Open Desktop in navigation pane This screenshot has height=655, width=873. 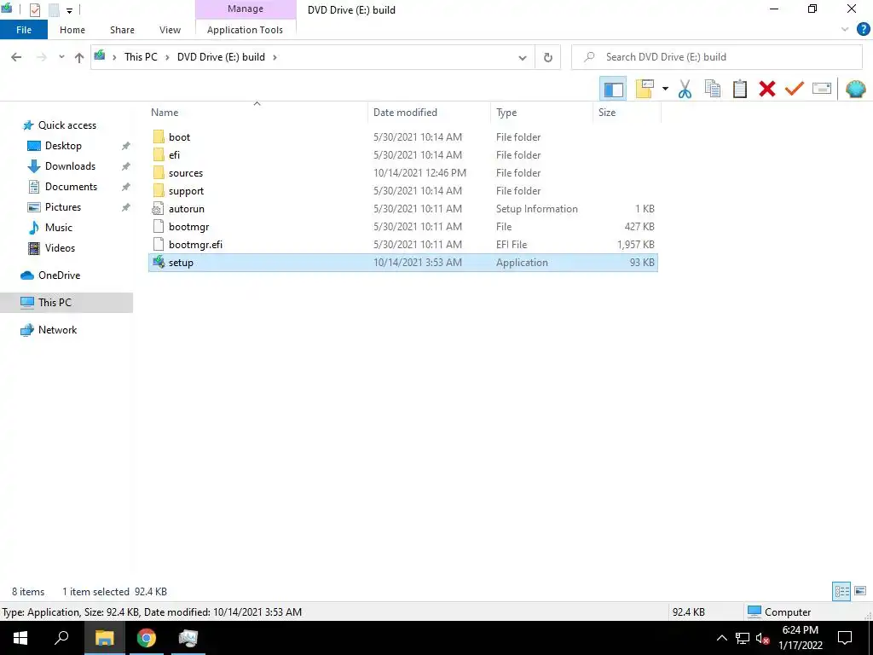pyautogui.click(x=63, y=146)
